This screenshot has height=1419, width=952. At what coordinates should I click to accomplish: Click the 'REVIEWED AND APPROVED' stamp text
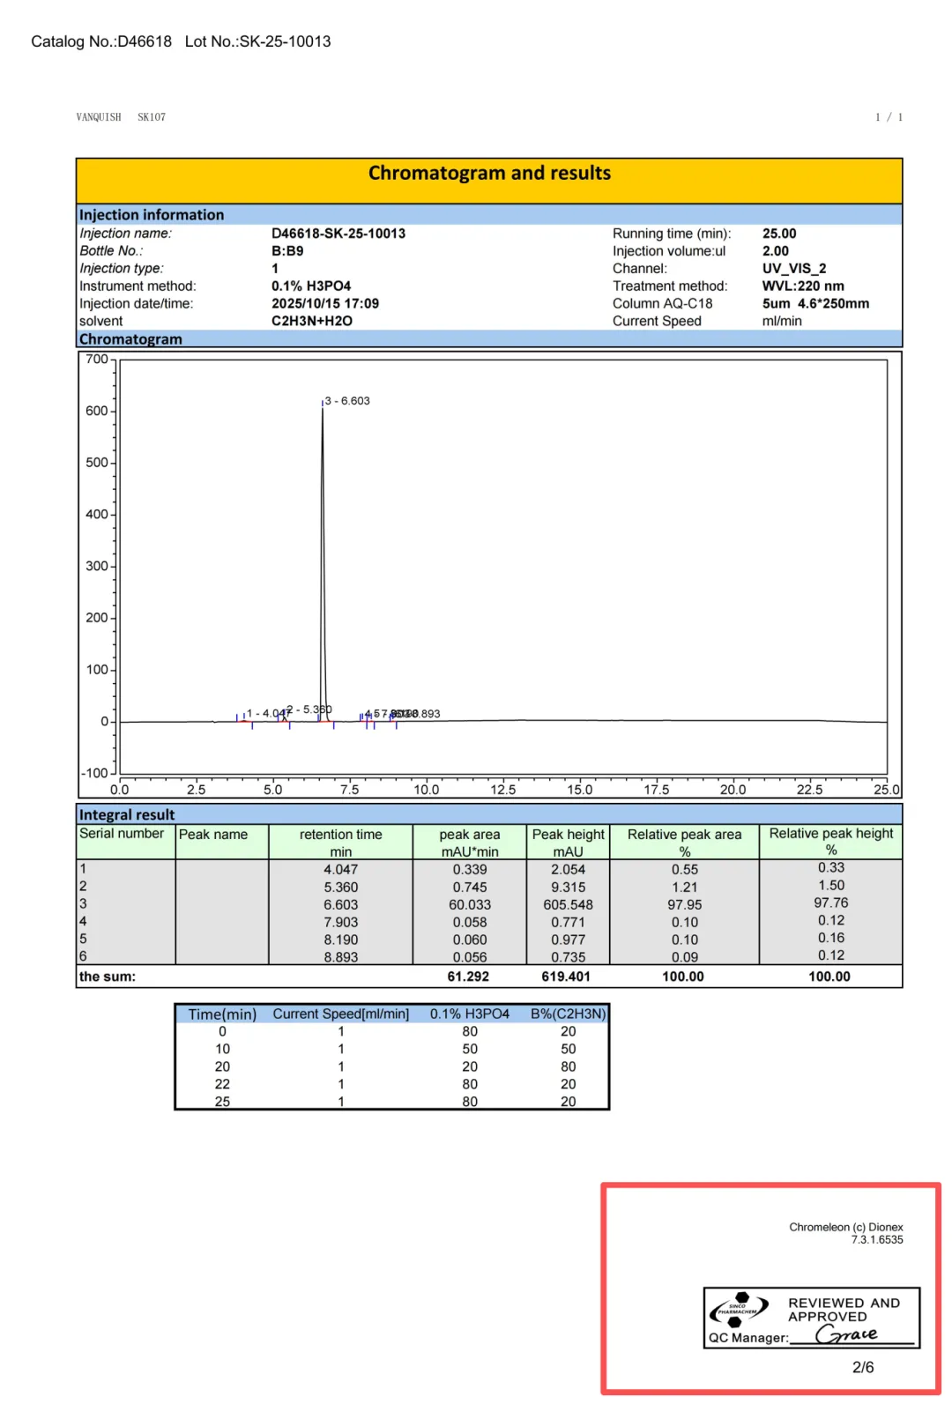tap(843, 1310)
